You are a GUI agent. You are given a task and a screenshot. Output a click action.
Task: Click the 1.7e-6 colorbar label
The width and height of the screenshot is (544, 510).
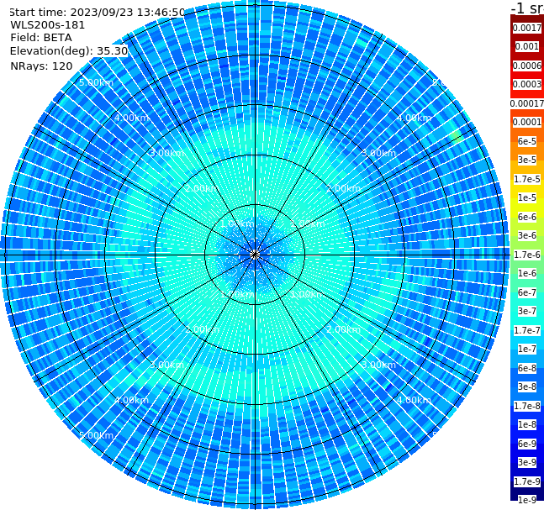tap(527, 255)
